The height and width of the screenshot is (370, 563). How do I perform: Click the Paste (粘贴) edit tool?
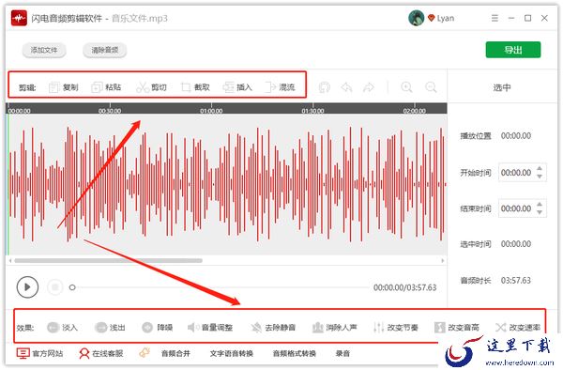[x=106, y=87]
